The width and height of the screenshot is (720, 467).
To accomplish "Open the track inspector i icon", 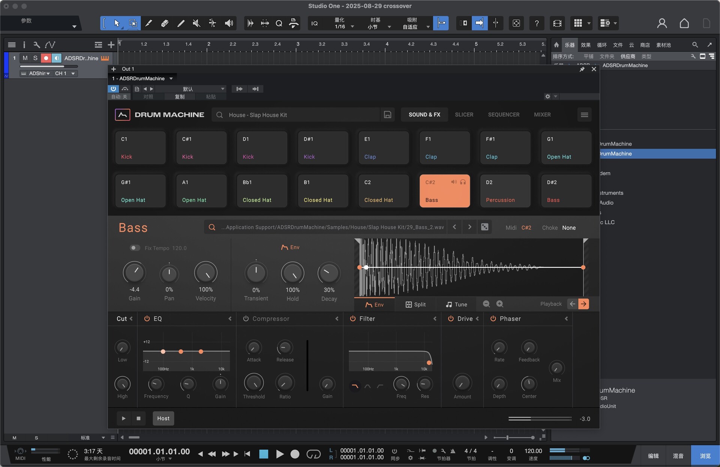I will coord(24,45).
